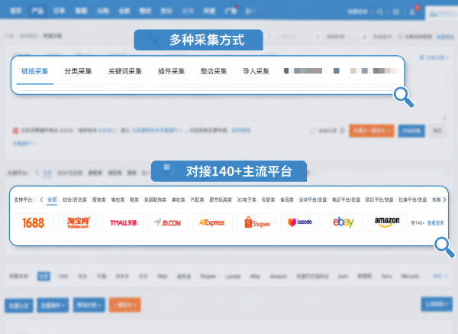
Task: Select highlighted 全部 chip in source row
Action: pyautogui.click(x=44, y=276)
